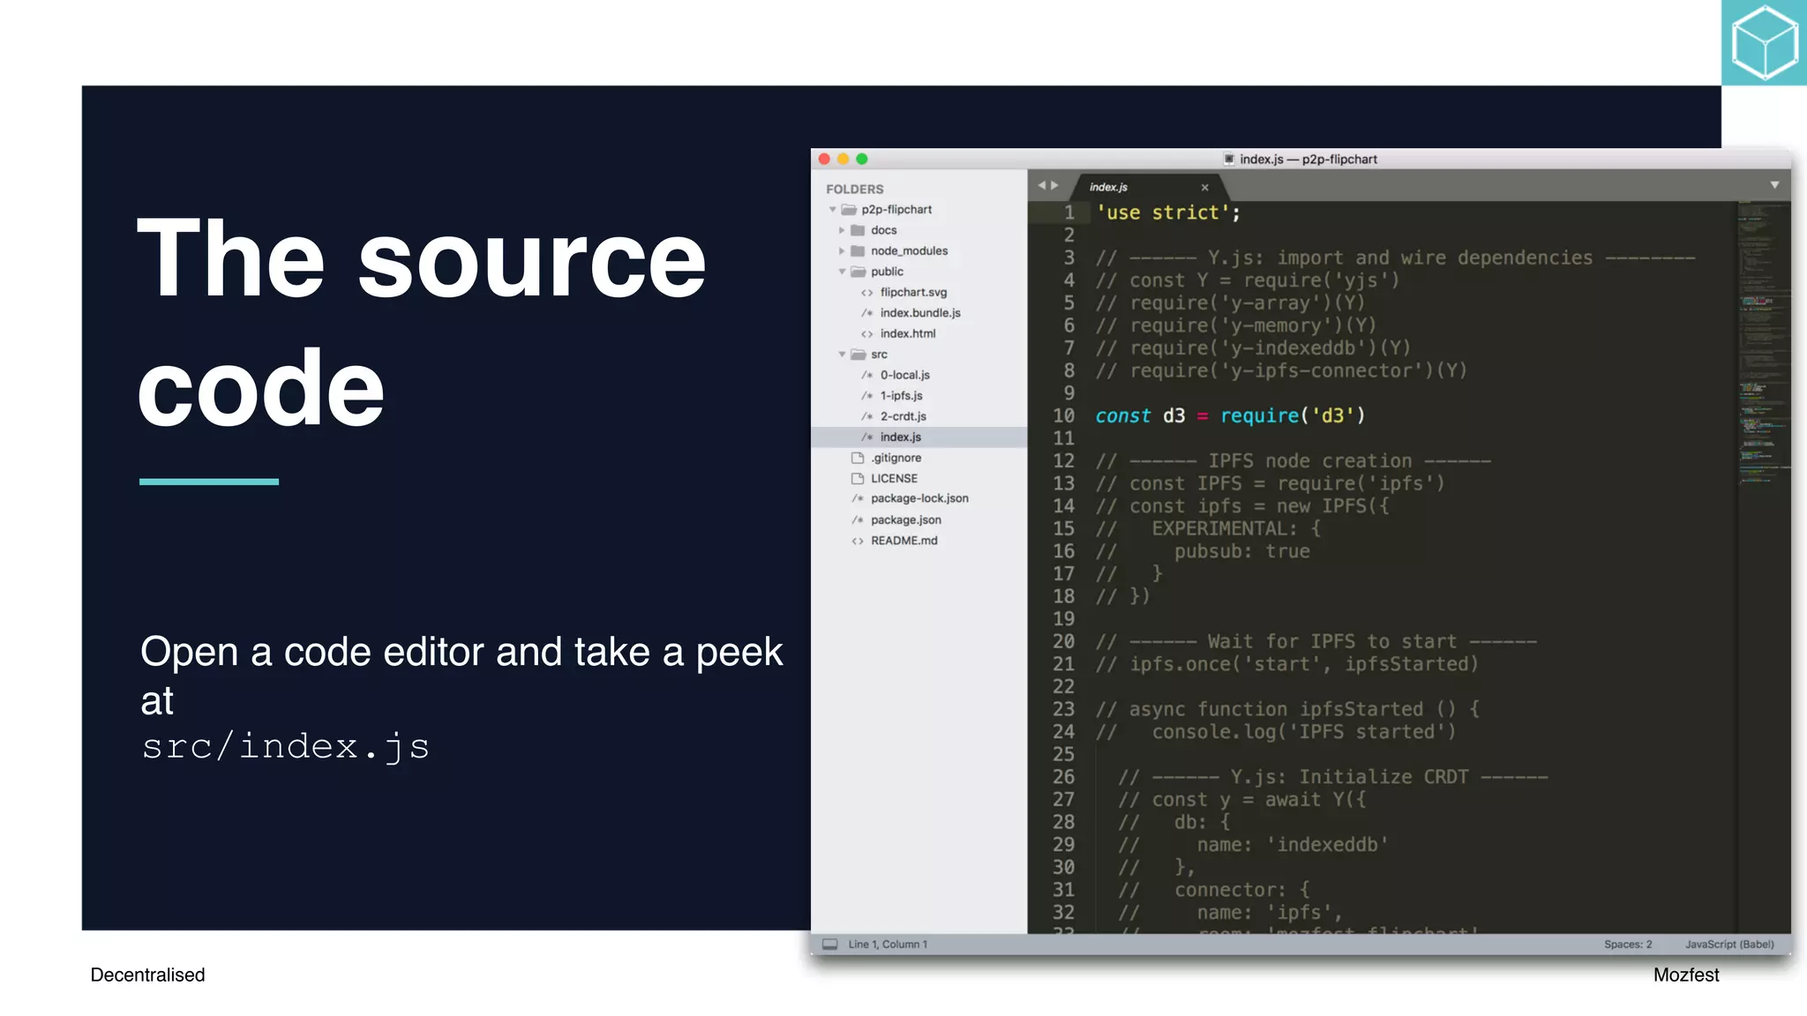The width and height of the screenshot is (1807, 1016).
Task: Open README.md in the sidebar
Action: pos(904,541)
